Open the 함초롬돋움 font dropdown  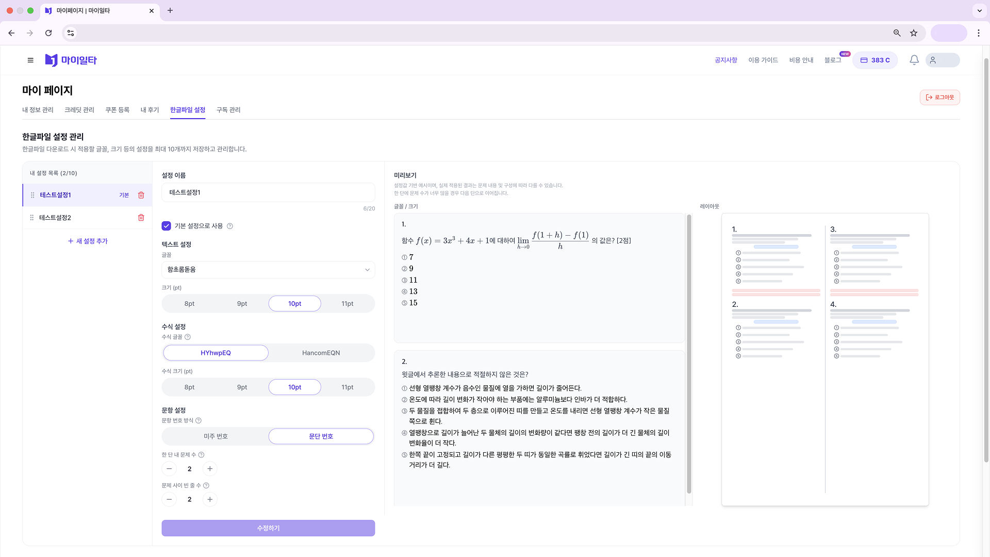click(268, 270)
